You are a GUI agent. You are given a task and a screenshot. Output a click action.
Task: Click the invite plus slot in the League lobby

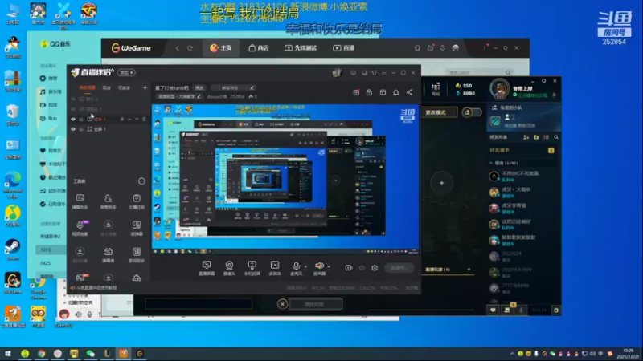click(441, 183)
